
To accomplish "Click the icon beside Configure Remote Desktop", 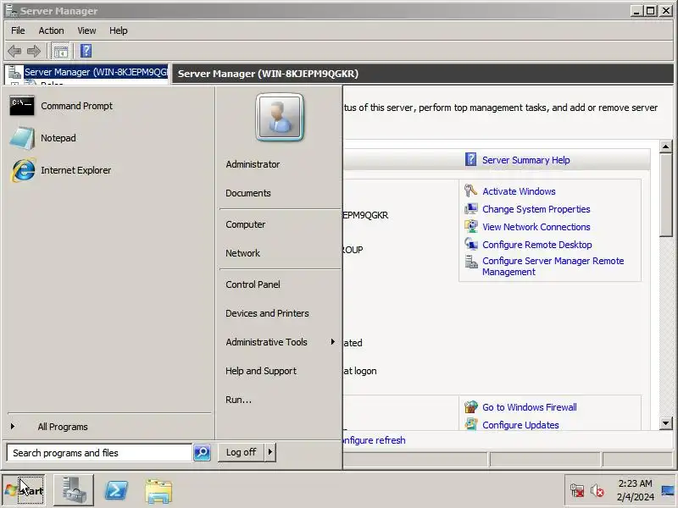I will click(x=470, y=244).
